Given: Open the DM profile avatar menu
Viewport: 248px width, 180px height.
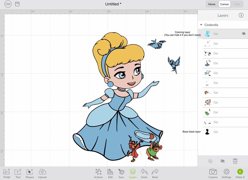Looking at the screenshot, I should (x=8, y=4).
